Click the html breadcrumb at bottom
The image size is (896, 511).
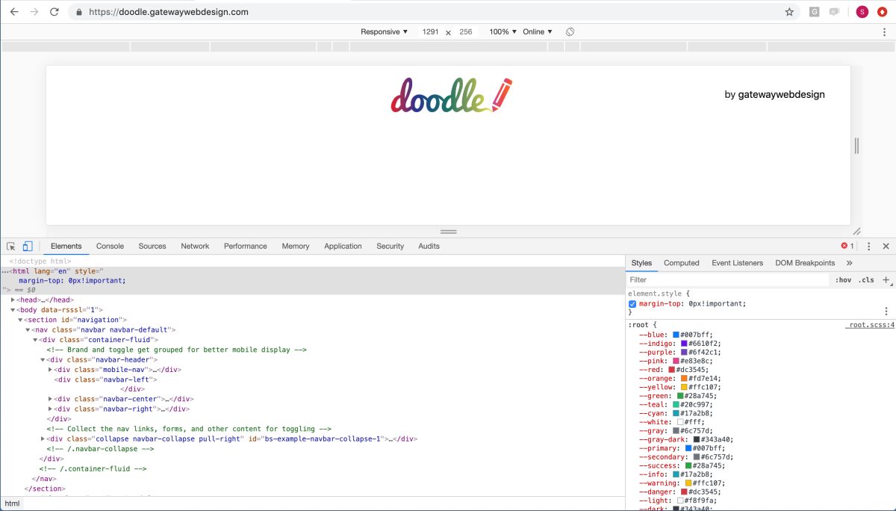(x=13, y=504)
